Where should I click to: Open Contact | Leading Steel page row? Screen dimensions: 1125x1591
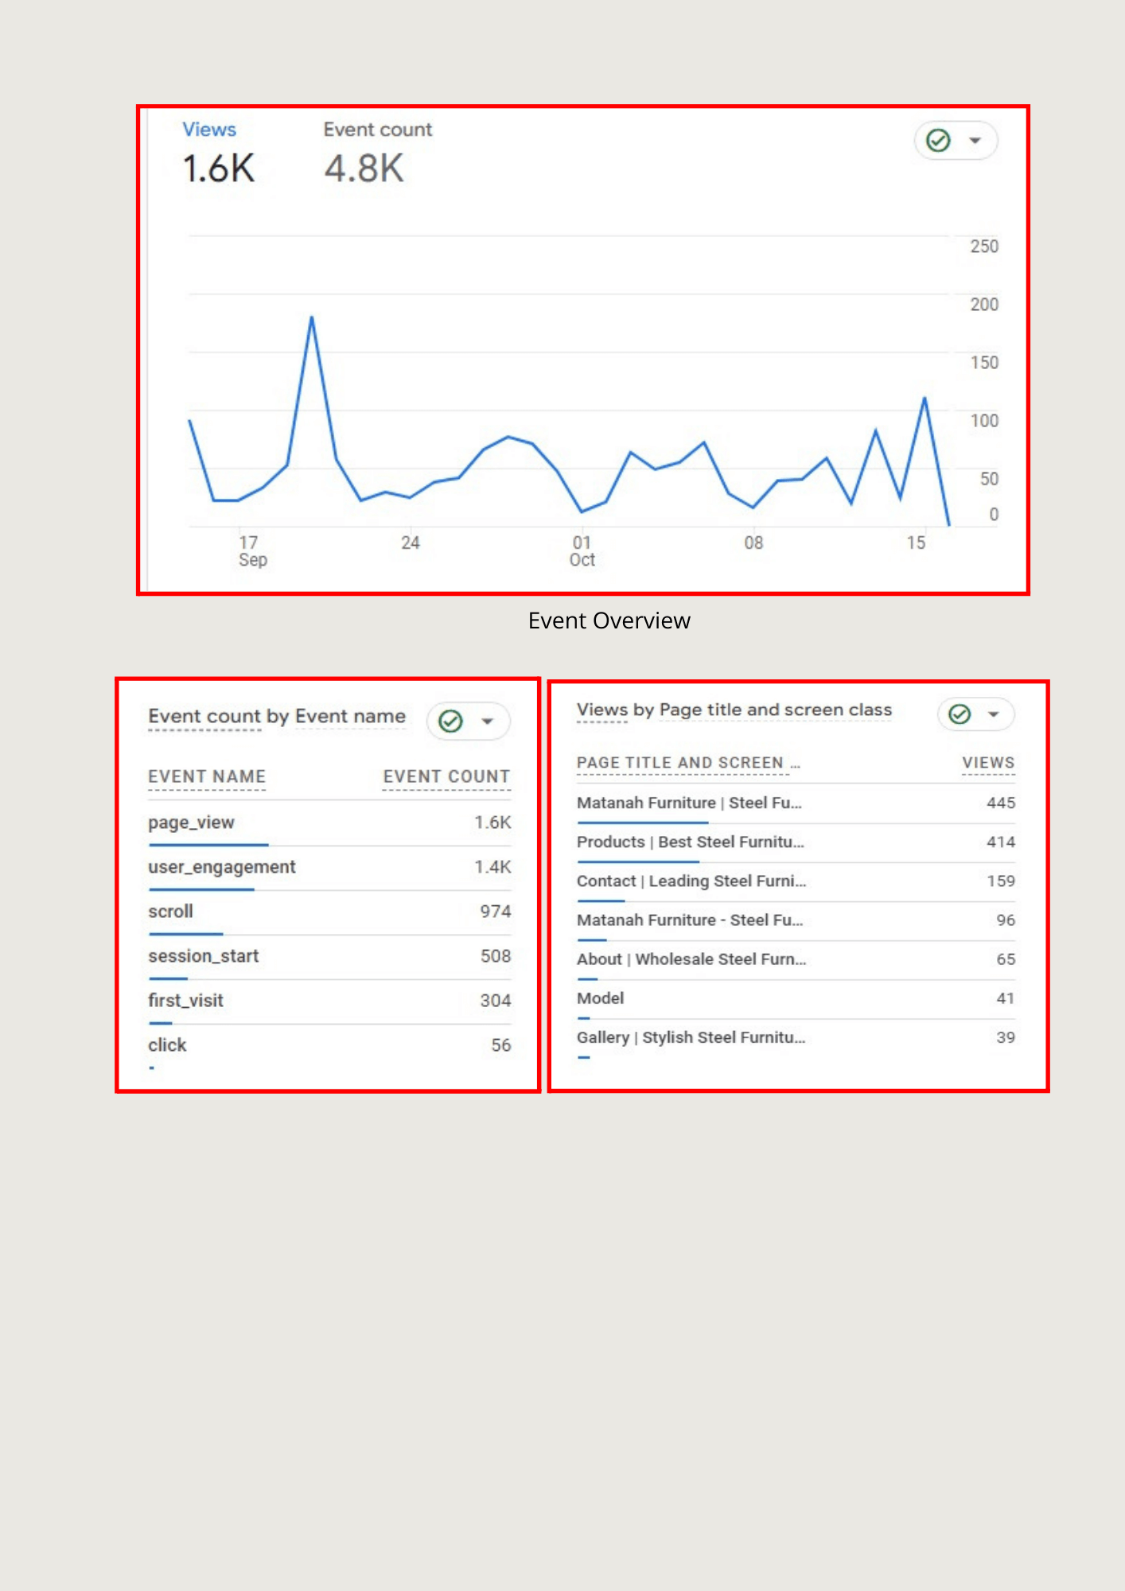(x=796, y=881)
